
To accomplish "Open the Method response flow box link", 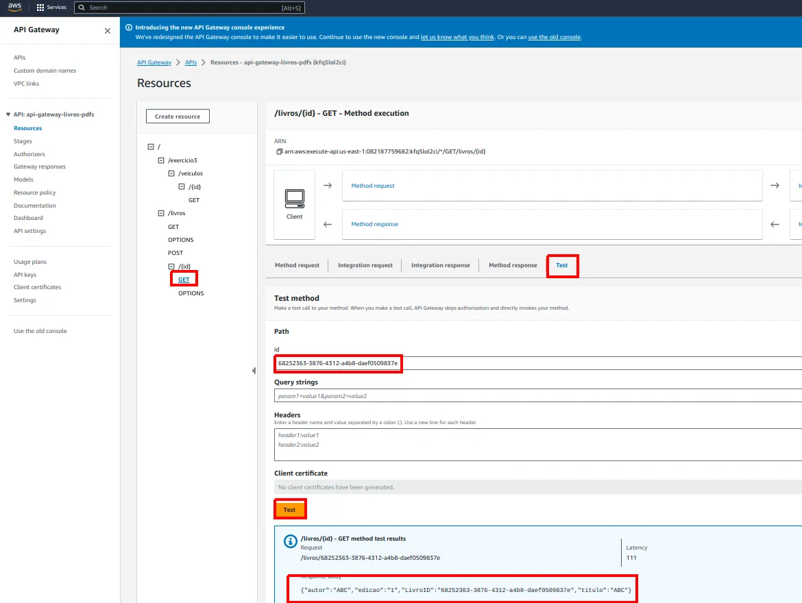I will coord(374,224).
